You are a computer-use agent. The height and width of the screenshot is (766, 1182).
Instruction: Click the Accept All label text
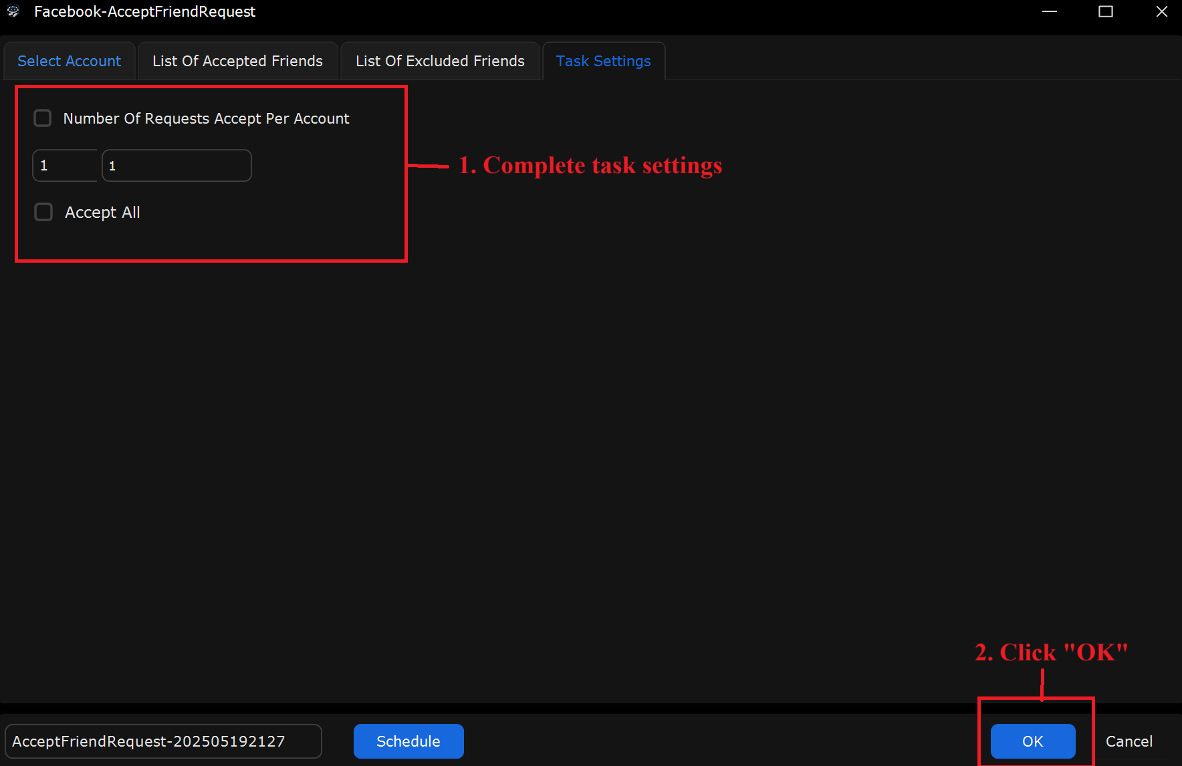[102, 213]
